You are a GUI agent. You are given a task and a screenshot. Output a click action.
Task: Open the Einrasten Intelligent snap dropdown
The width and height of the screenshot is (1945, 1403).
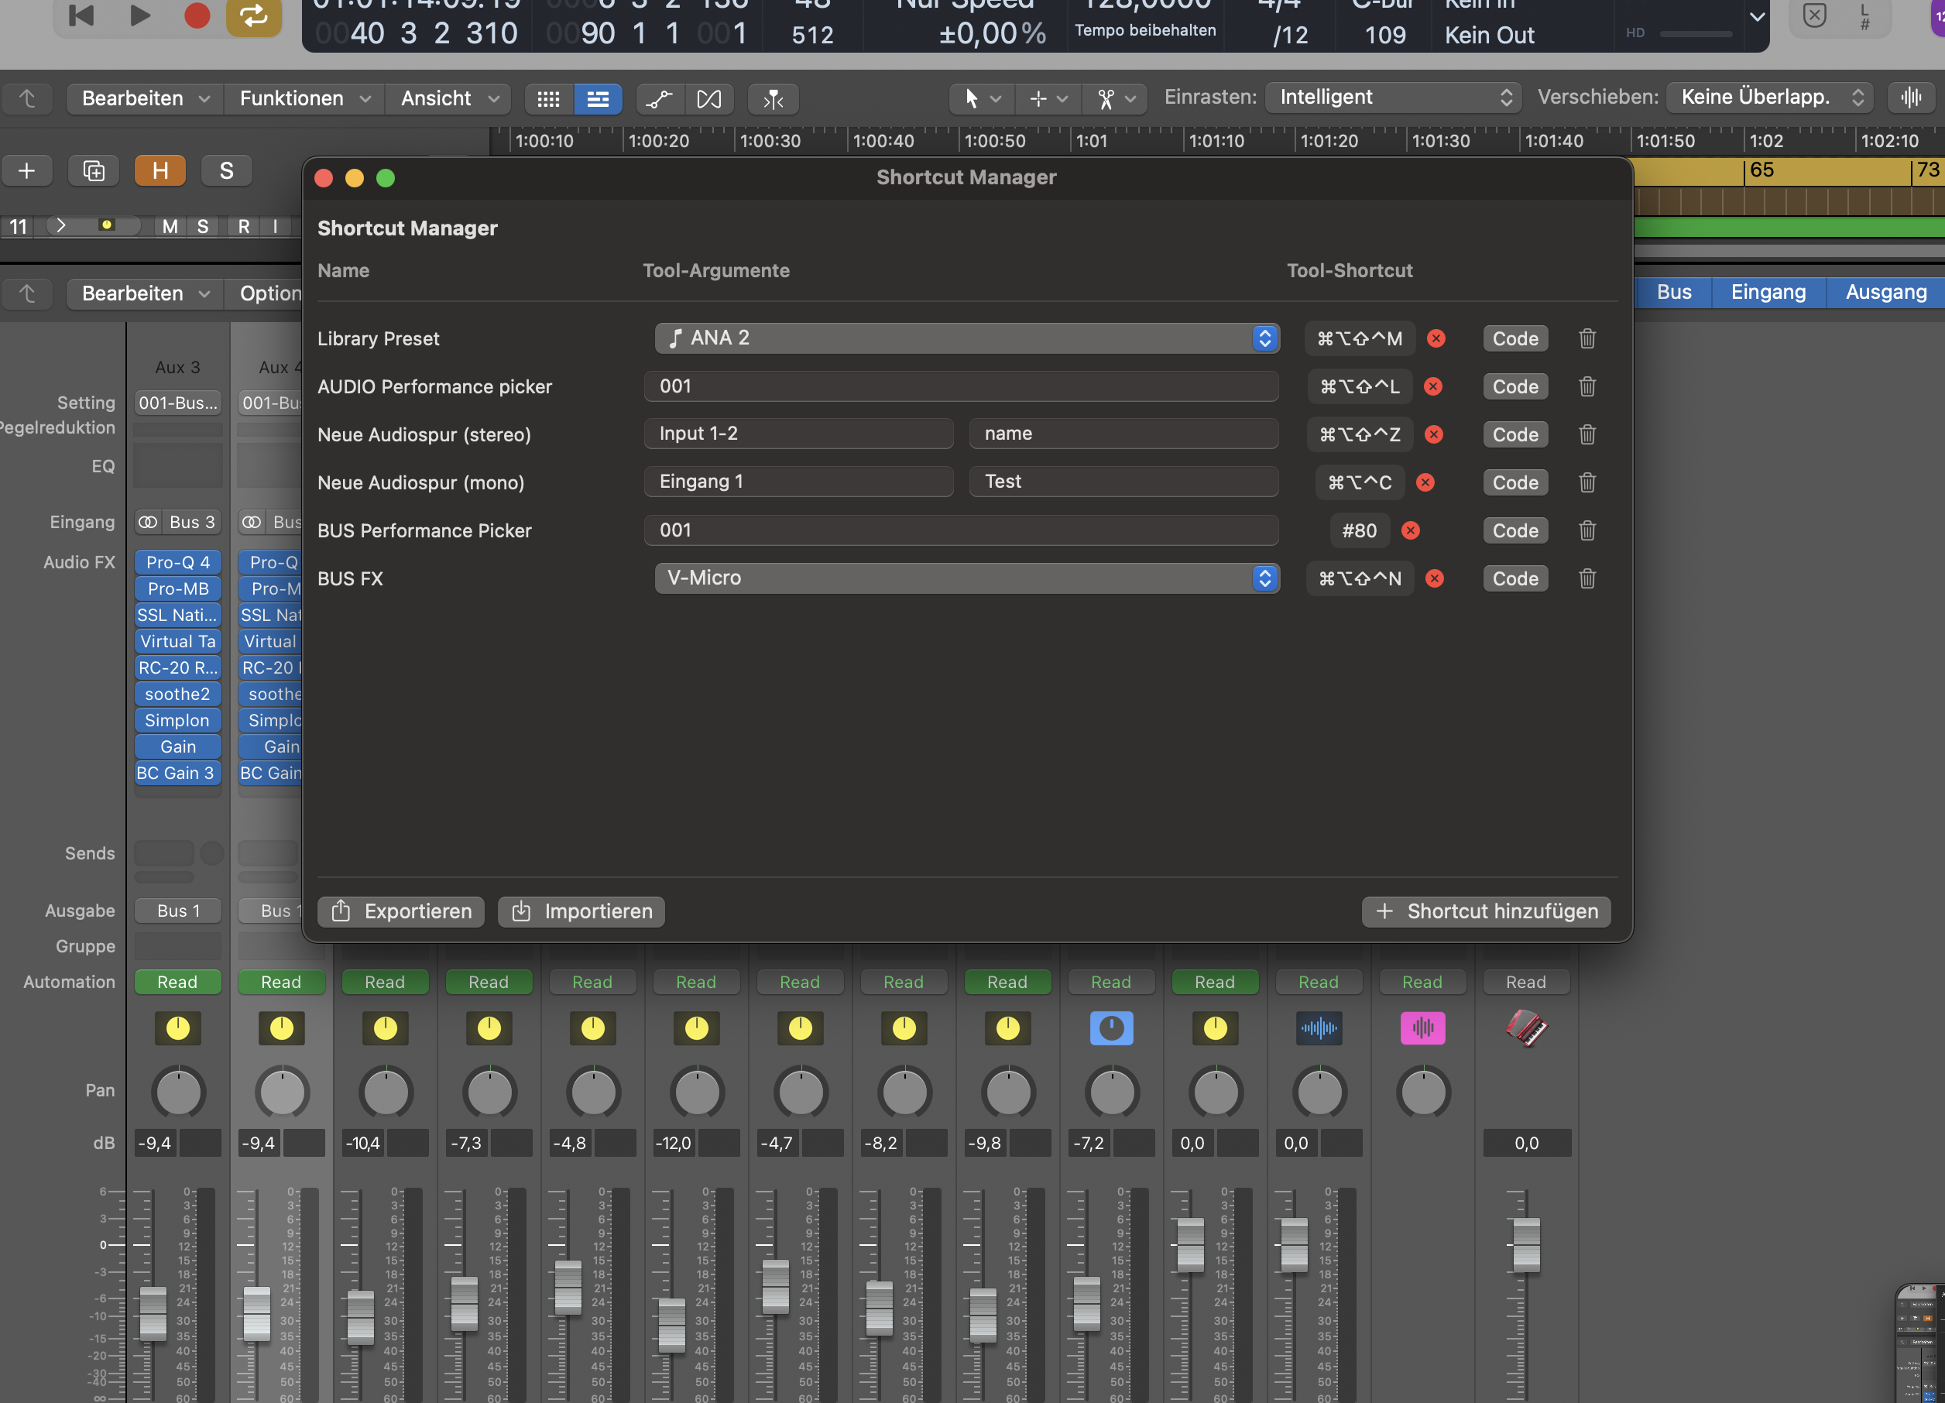1394,98
